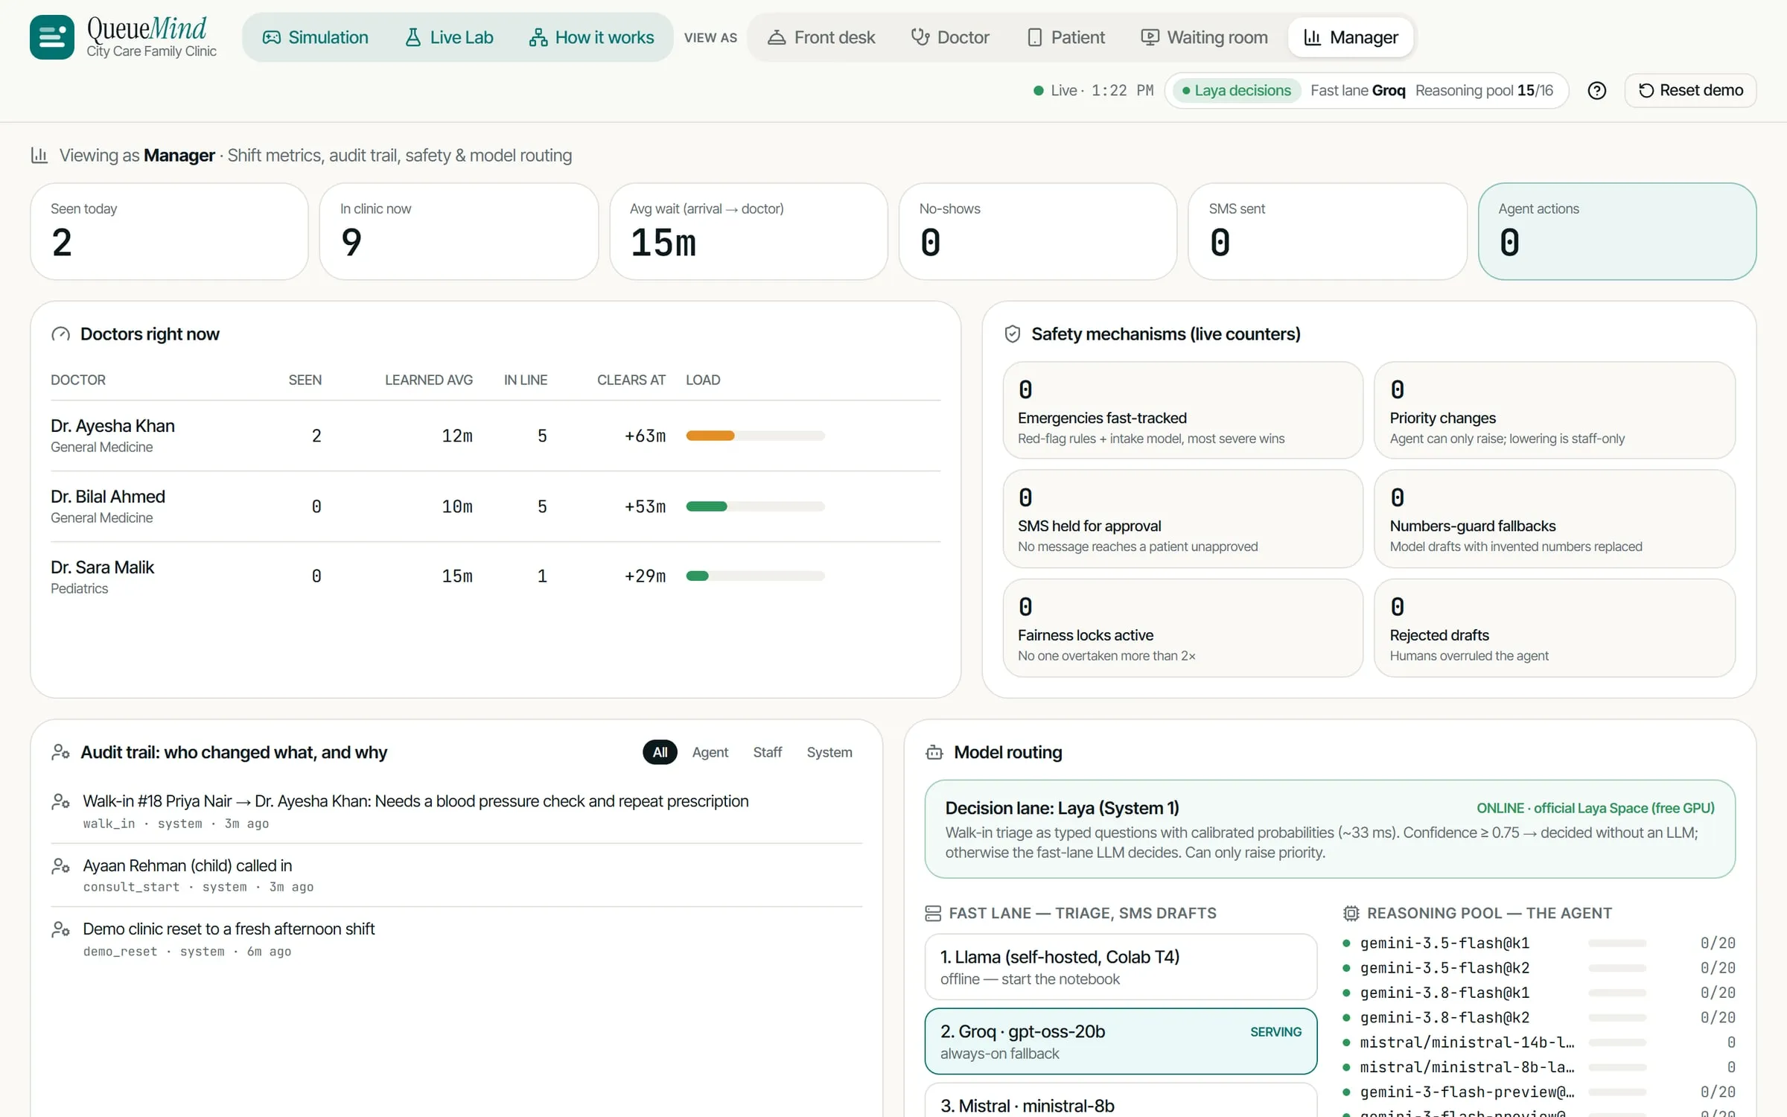This screenshot has height=1117, width=1787.
Task: Select the Groq gpt-oss-20b serving card
Action: tap(1121, 1041)
